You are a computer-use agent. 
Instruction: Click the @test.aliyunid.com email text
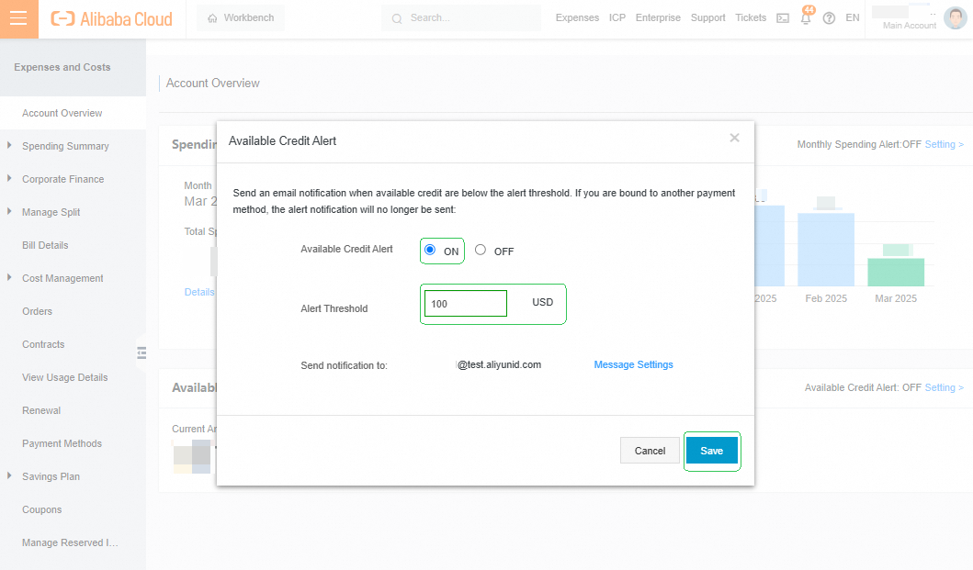(x=499, y=364)
